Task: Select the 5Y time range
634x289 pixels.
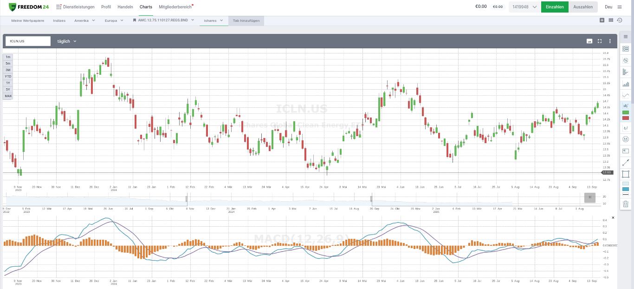Action: [x=8, y=89]
